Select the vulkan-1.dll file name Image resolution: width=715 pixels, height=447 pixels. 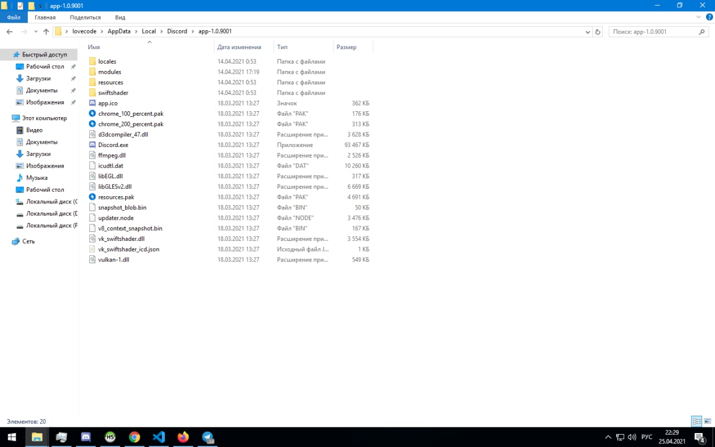(x=113, y=260)
